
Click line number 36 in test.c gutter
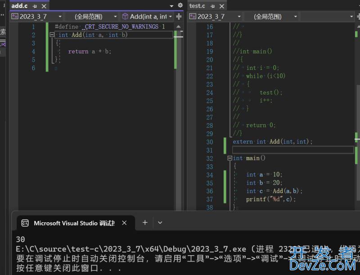click(x=210, y=191)
